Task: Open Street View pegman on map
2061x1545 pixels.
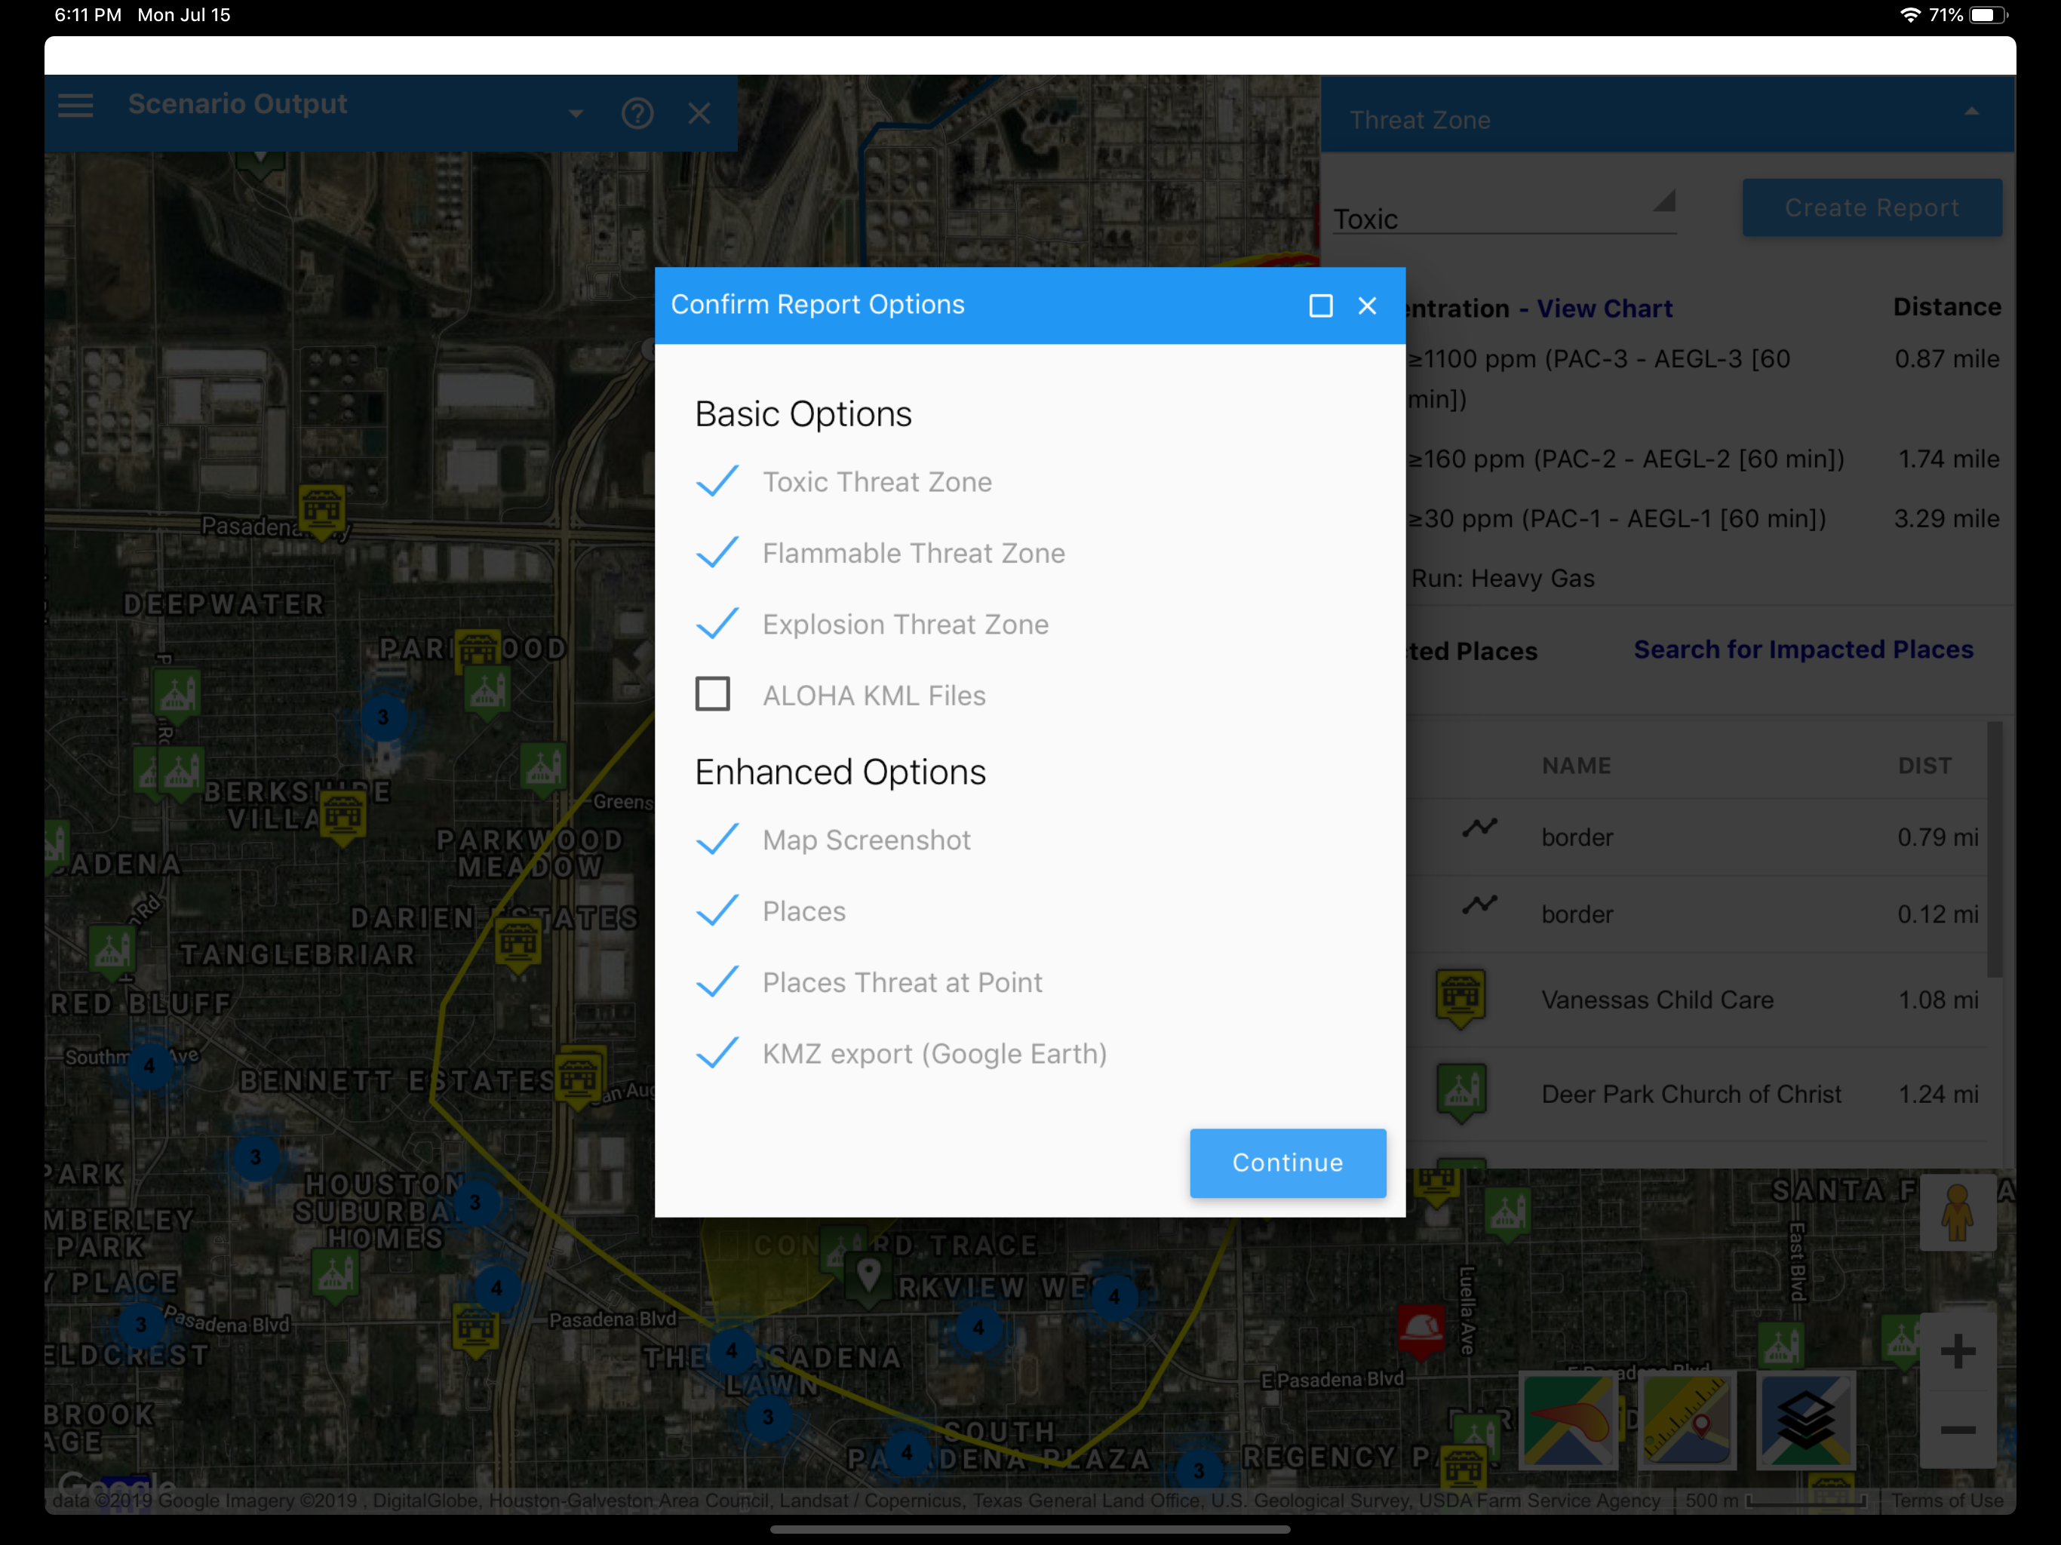Action: [x=1958, y=1212]
